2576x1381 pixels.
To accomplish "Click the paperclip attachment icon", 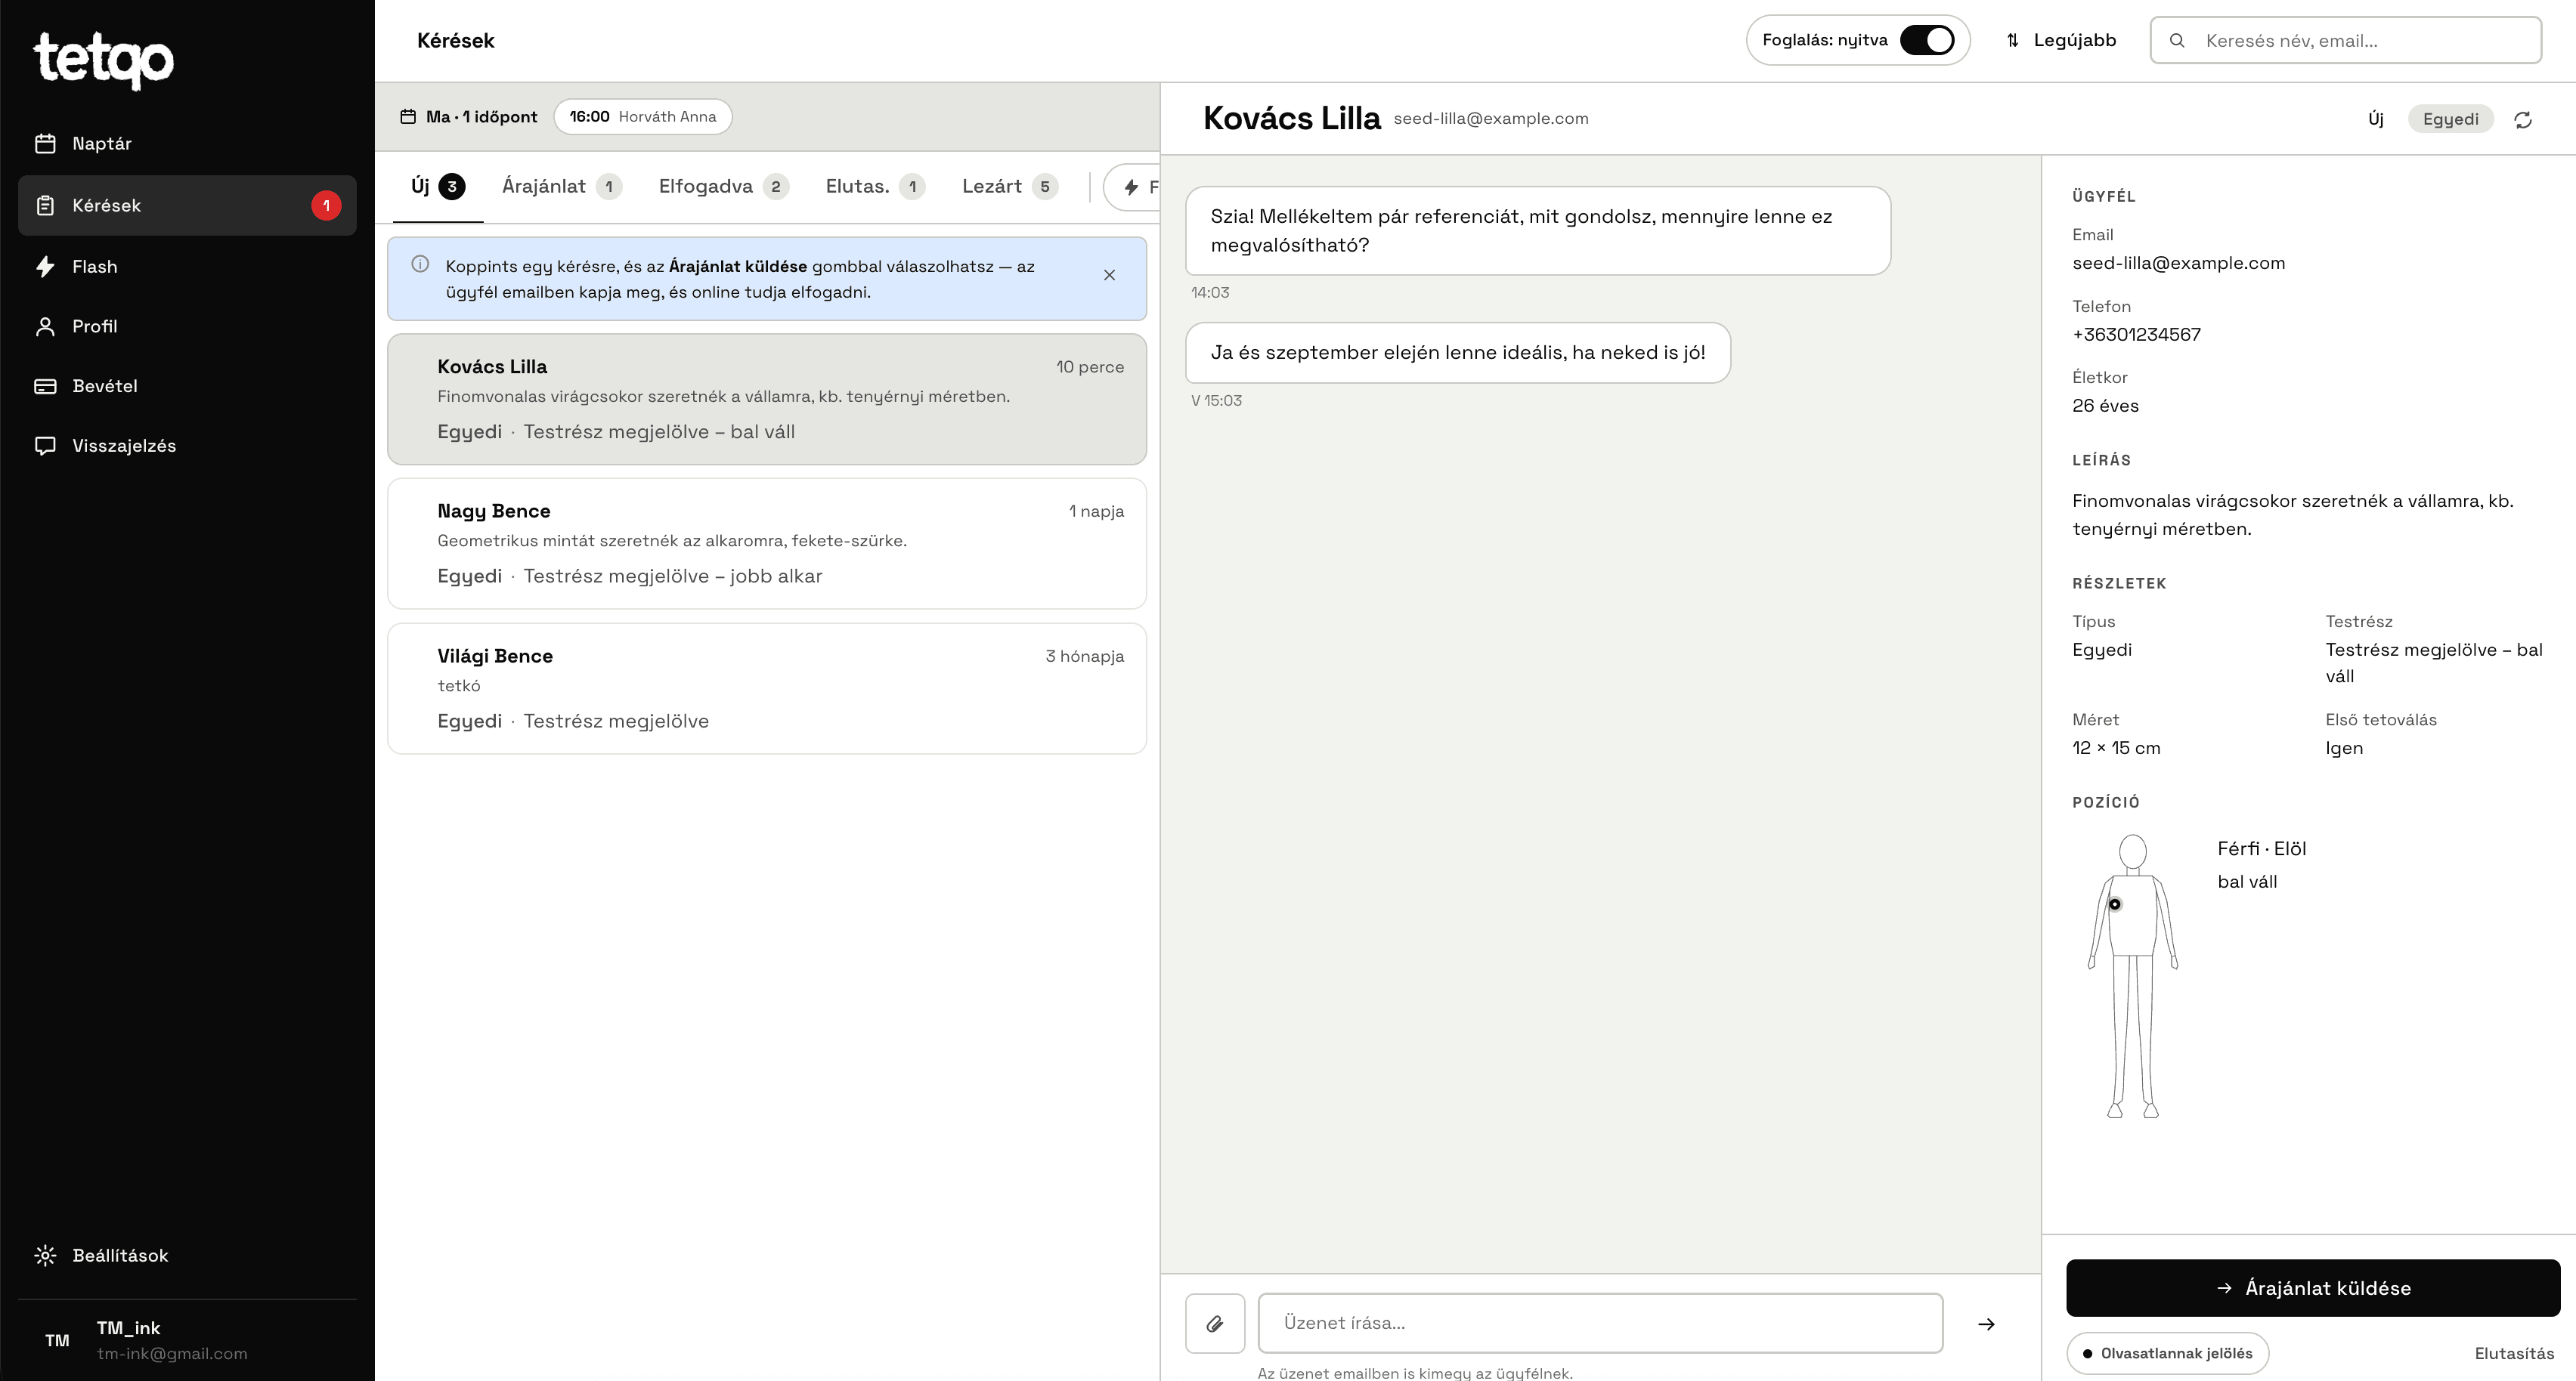I will (1215, 1323).
